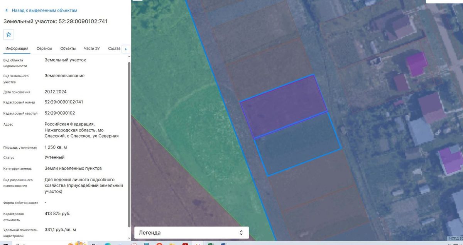Viewport: 463px width, 245px height.
Task: Add parcel to favorites with star
Action: tap(9, 34)
